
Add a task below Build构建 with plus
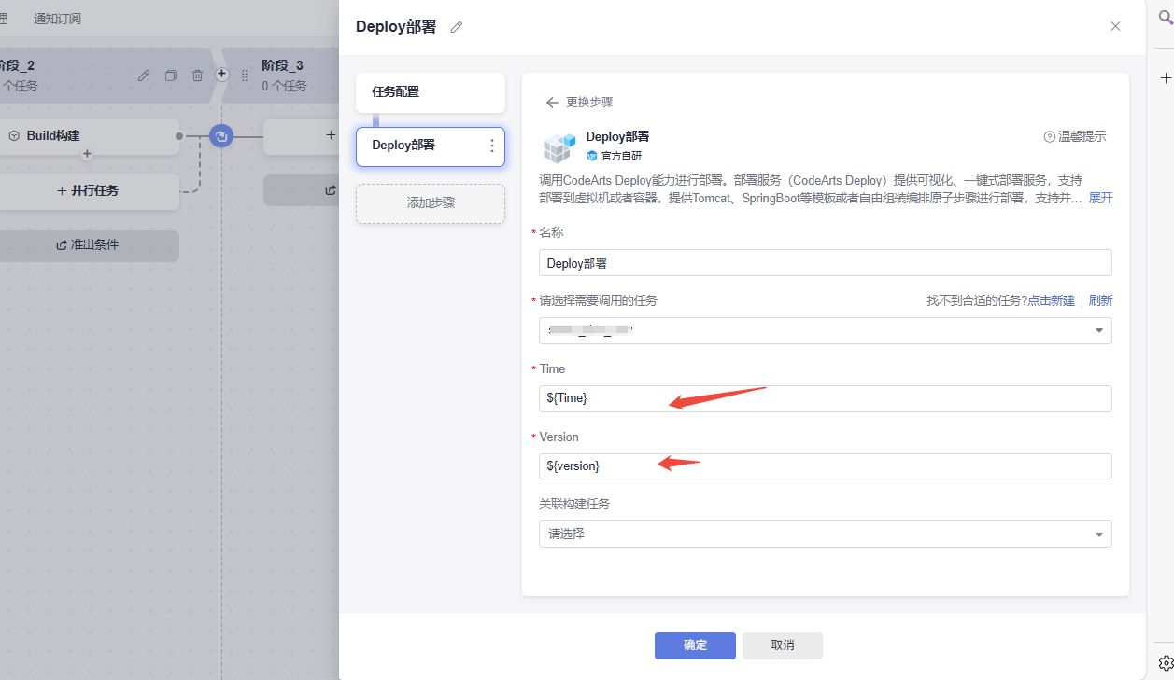tap(87, 154)
